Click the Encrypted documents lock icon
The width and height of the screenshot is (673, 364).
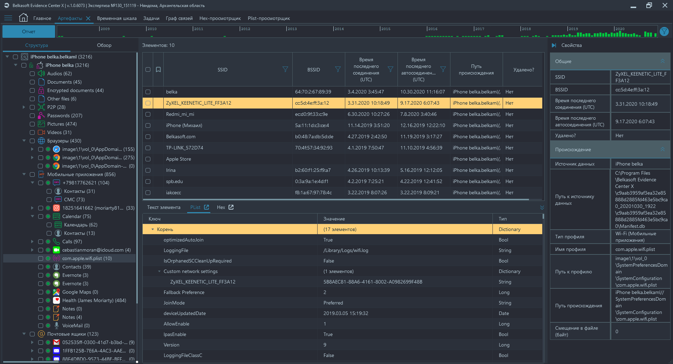[41, 90]
